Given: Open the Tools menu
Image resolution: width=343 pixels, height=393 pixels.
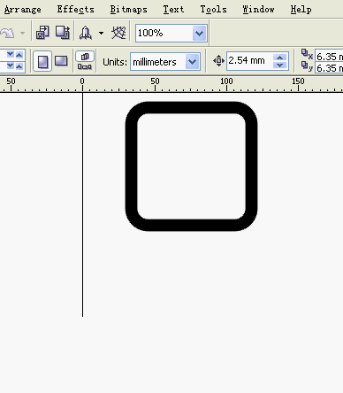Looking at the screenshot, I should click(x=213, y=10).
